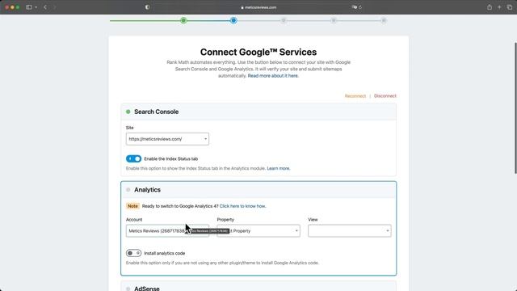Viewport: 517px width, 291px height.
Task: Click the address bar showing meticsreviews.com
Action: click(258, 7)
